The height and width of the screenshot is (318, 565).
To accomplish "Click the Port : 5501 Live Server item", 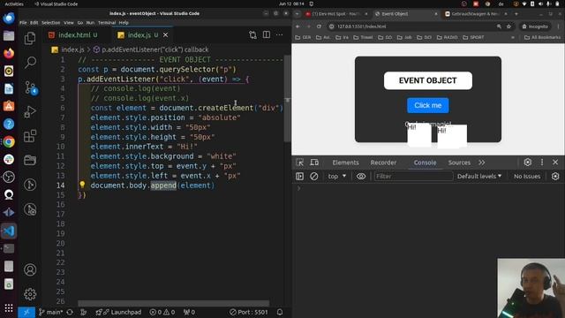I will click(x=249, y=312).
